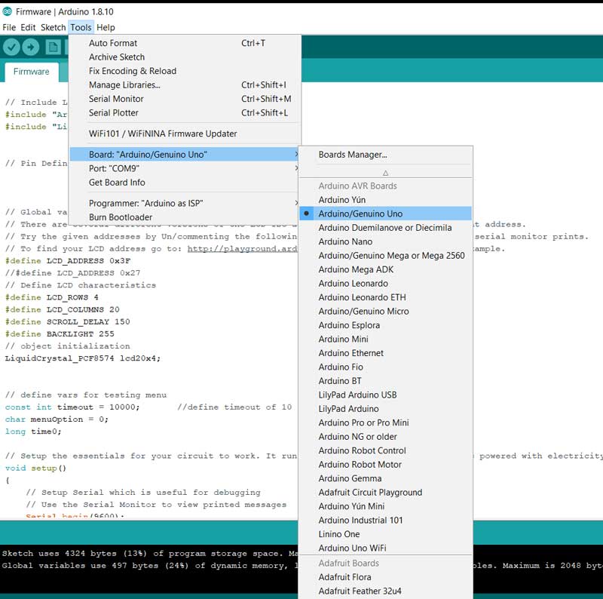The image size is (603, 599).
Task: Launch the Serial Plotter
Action: pos(185,113)
